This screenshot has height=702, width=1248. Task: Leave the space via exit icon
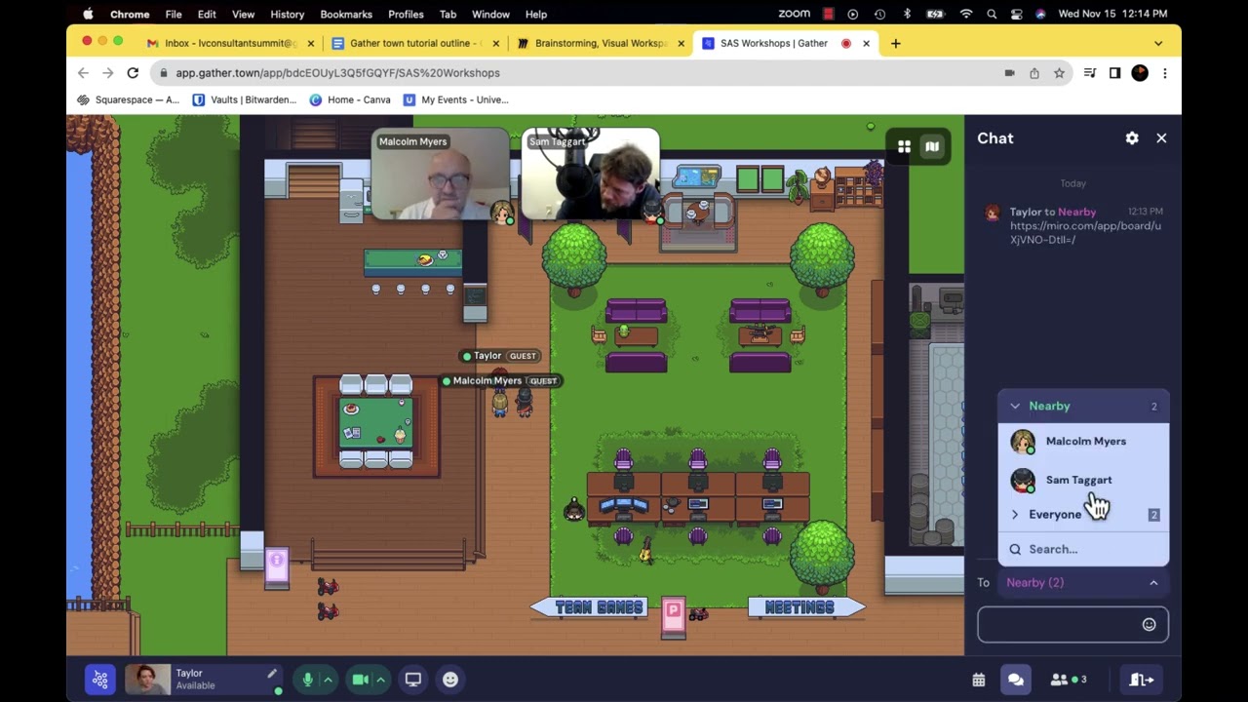pyautogui.click(x=1142, y=680)
